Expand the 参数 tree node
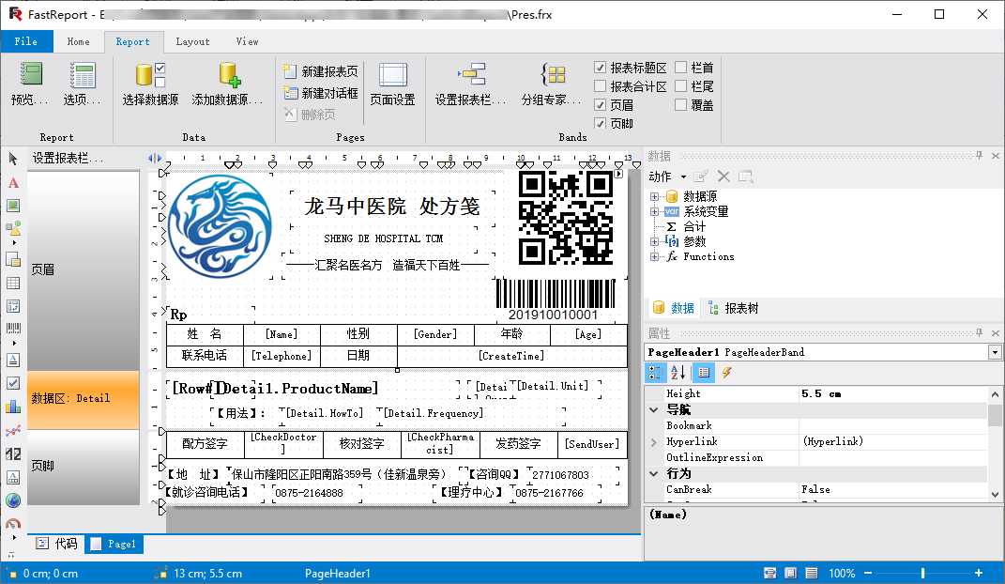This screenshot has height=584, width=1005. (x=654, y=241)
